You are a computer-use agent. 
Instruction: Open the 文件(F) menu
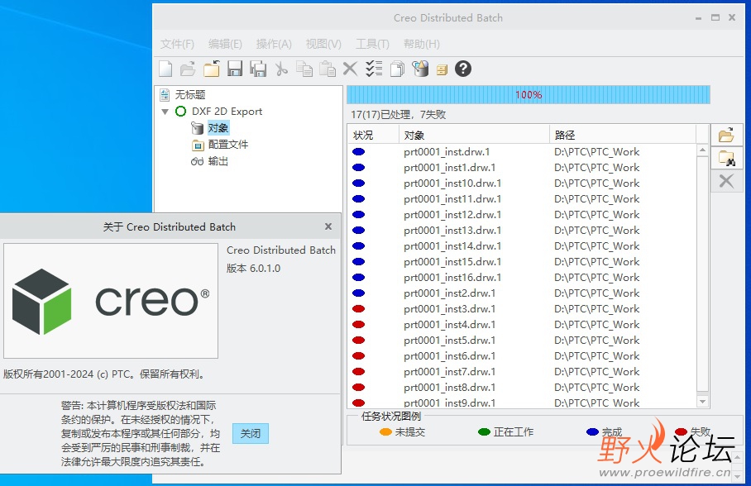point(177,44)
